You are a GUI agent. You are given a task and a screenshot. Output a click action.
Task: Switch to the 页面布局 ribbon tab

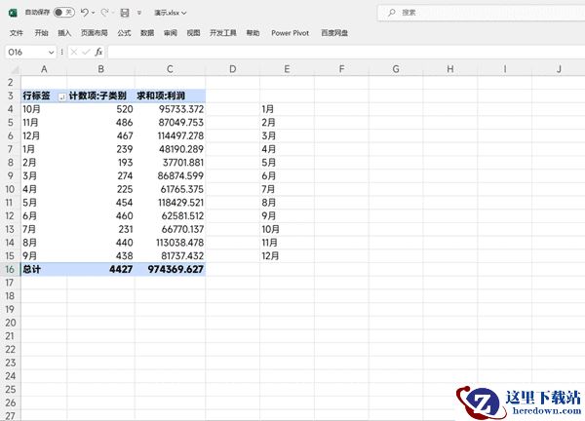pos(95,33)
